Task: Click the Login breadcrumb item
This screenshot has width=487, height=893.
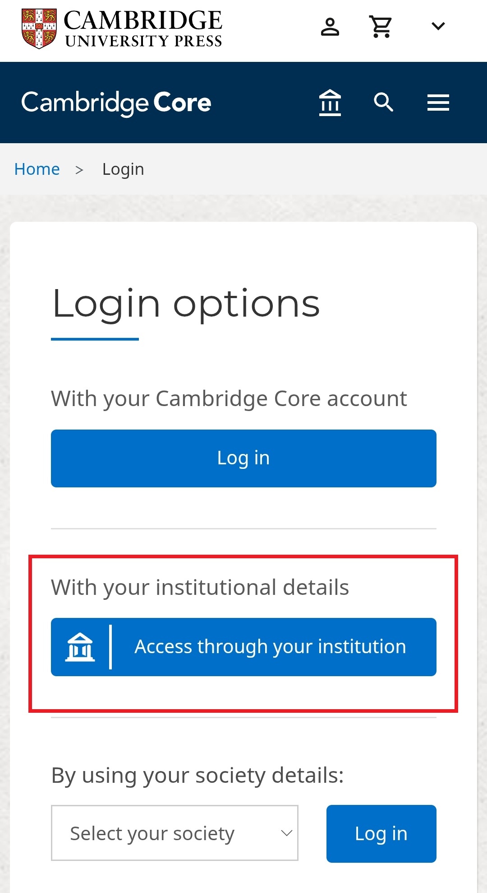Action: tap(123, 169)
